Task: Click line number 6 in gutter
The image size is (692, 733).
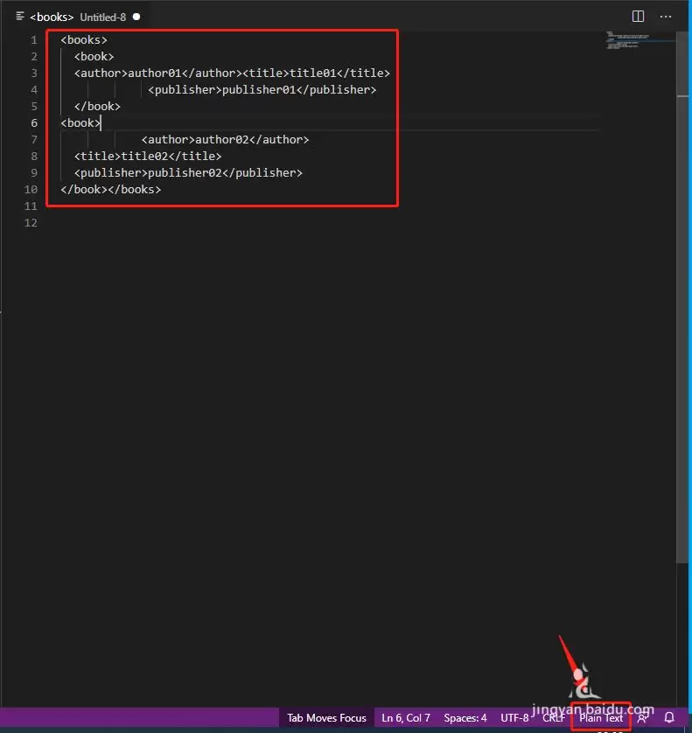Action: coord(33,123)
